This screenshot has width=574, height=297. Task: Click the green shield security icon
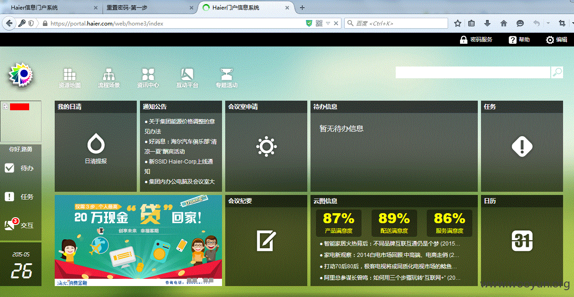click(309, 23)
